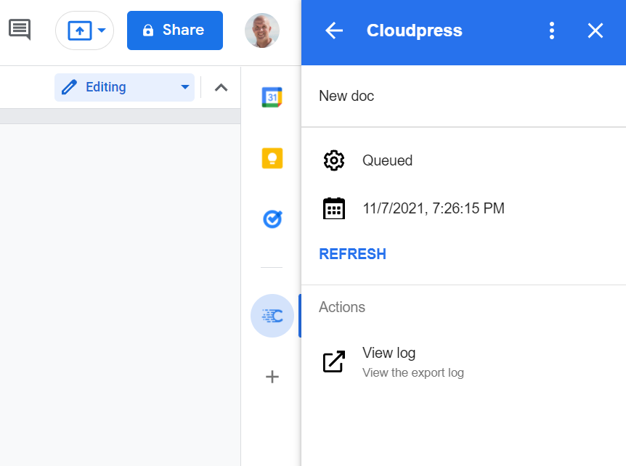Image resolution: width=626 pixels, height=466 pixels.
Task: Click the Queued status gear icon
Action: 334,160
